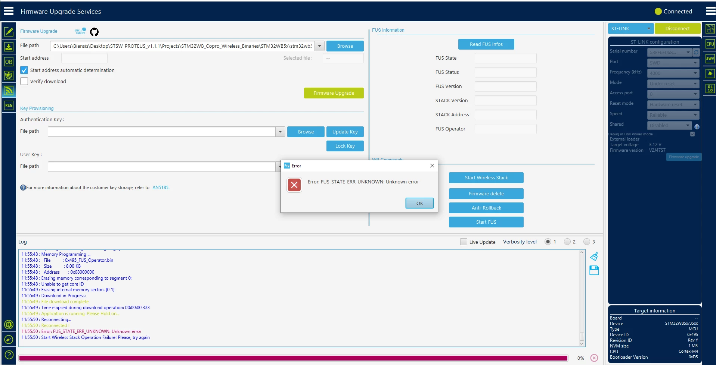This screenshot has width=716, height=365.
Task: Select the Firmware Upgrade Services wireless icon
Action: point(9,90)
